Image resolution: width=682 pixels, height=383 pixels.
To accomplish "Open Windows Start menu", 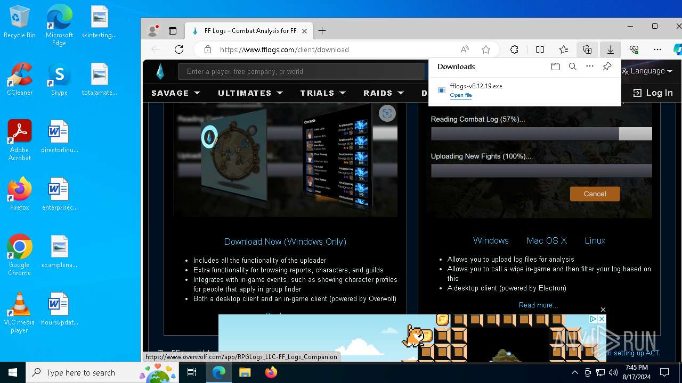I will pyautogui.click(x=13, y=372).
